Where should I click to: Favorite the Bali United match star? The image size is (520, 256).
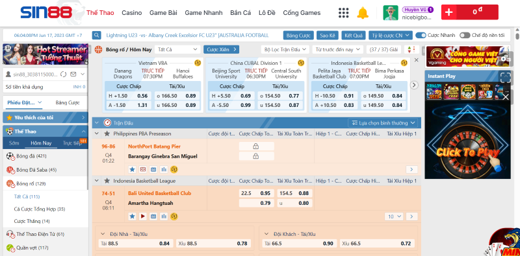point(132,216)
